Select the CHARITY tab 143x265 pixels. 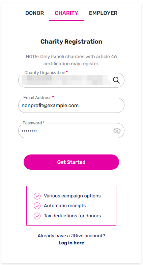tap(66, 13)
